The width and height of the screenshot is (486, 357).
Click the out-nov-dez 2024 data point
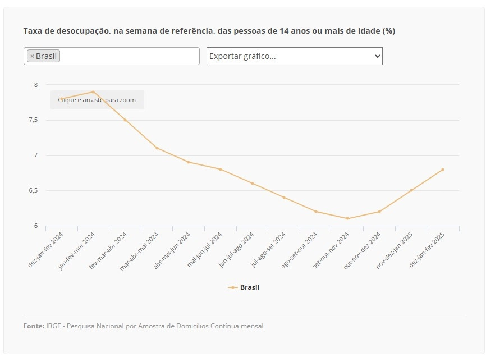tap(379, 212)
